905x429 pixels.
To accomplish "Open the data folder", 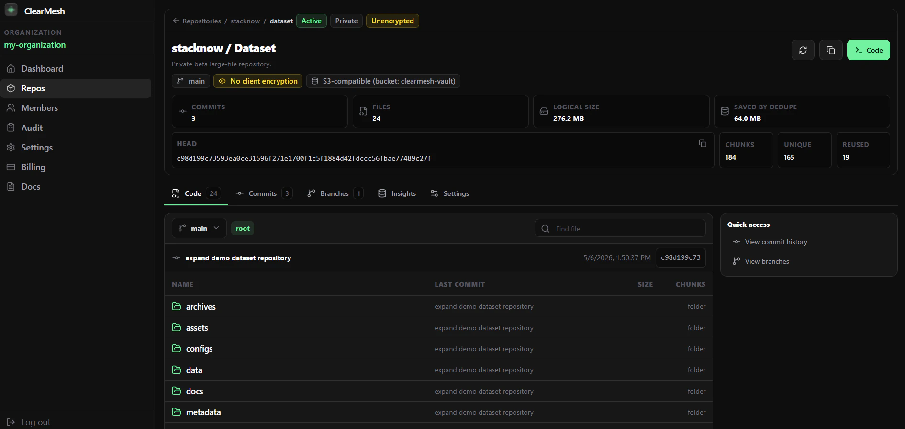I will (x=194, y=370).
